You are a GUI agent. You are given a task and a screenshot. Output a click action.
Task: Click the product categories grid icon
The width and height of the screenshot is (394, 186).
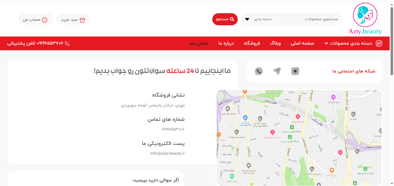tap(379, 43)
